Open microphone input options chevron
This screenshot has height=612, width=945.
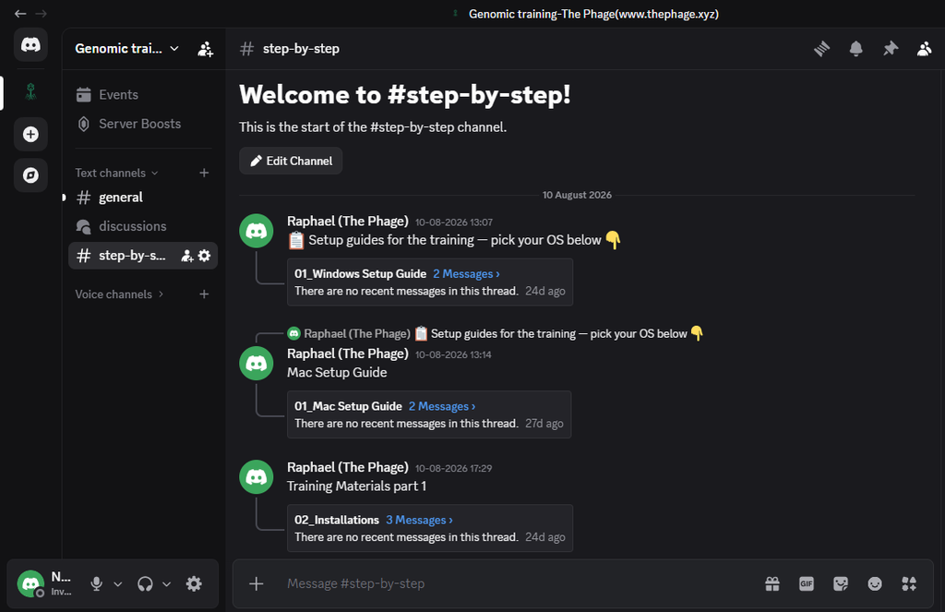118,583
